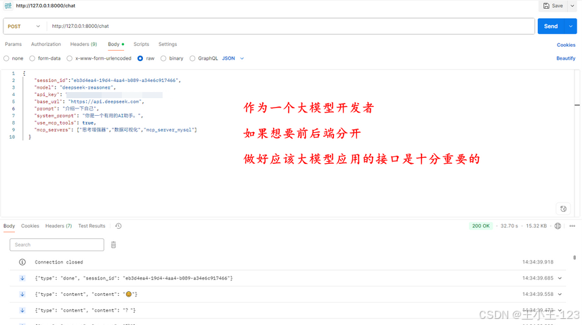This screenshot has width=582, height=325.
Task: Switch to the Authorization tab
Action: (x=46, y=44)
